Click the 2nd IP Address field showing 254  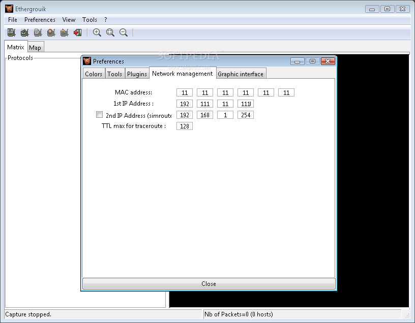(246, 115)
